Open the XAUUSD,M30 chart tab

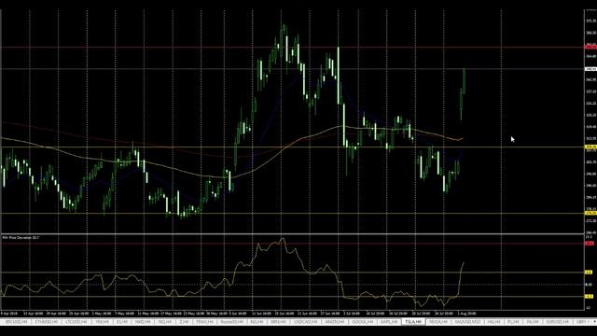(x=467, y=322)
